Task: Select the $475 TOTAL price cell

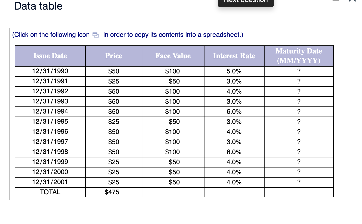Action: coord(111,192)
